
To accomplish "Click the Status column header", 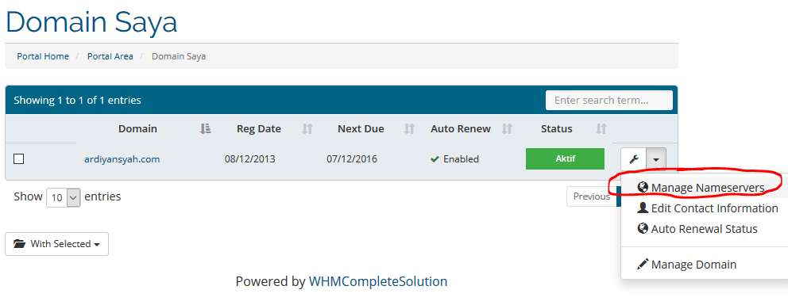I will click(x=556, y=128).
